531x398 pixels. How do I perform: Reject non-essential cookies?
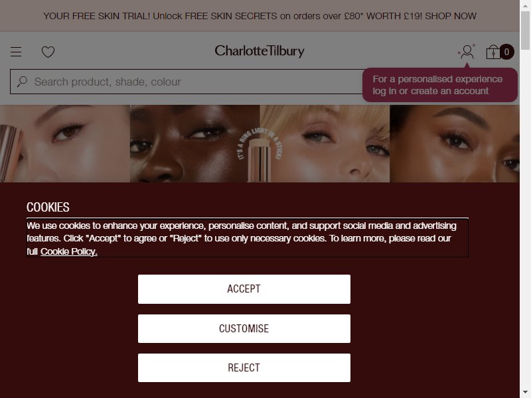244,368
